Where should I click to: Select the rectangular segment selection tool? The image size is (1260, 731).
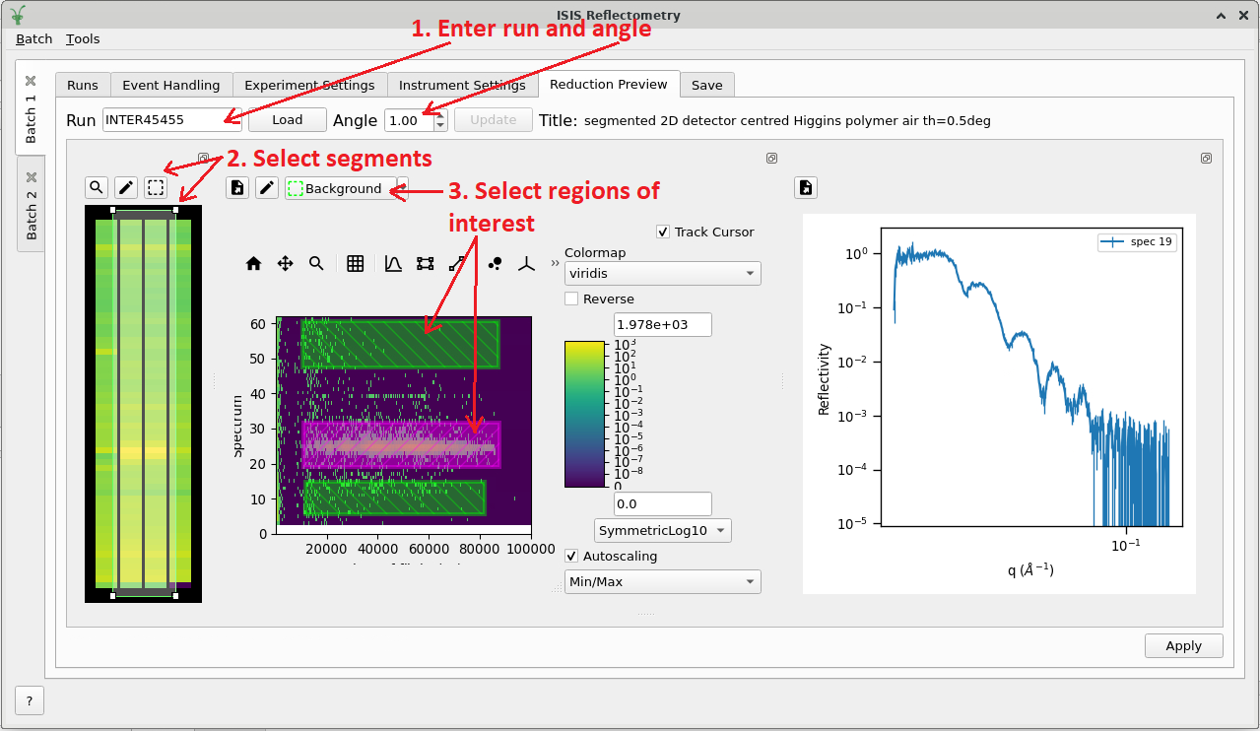[156, 187]
